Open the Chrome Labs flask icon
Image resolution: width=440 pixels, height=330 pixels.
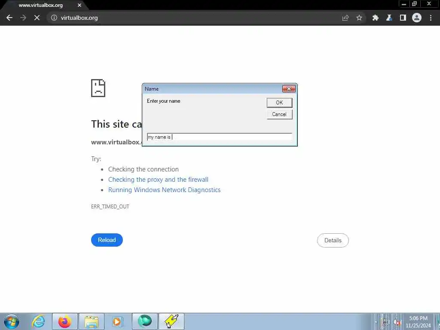pos(389,18)
